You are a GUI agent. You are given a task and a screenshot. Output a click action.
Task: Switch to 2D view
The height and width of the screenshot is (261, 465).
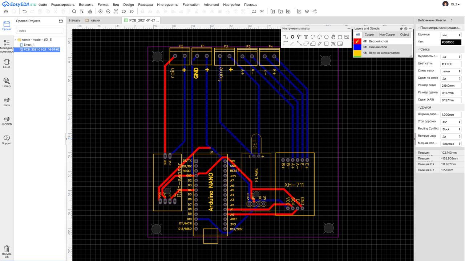point(124,12)
